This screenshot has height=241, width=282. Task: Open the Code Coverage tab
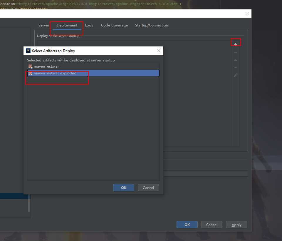(x=114, y=25)
